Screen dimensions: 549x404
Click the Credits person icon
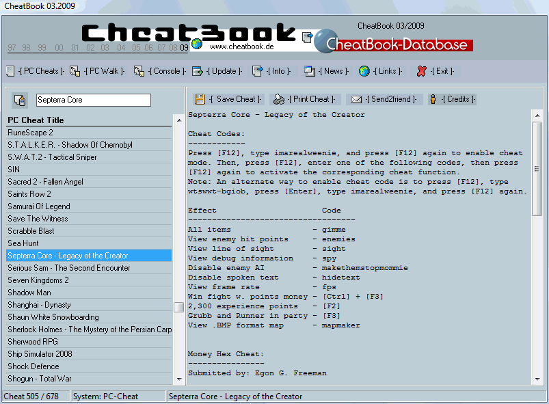pos(433,99)
